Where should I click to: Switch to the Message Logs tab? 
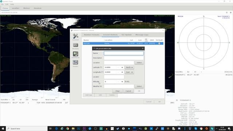click(x=142, y=35)
